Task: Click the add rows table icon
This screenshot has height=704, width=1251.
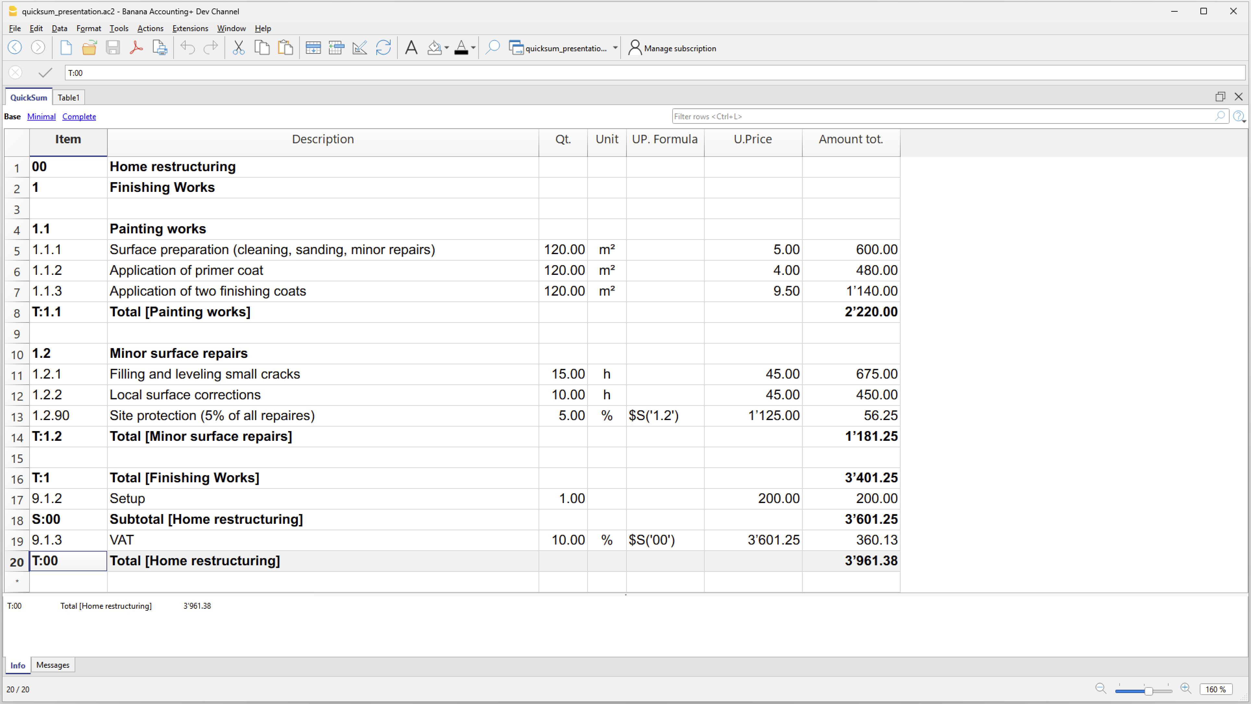Action: click(313, 48)
